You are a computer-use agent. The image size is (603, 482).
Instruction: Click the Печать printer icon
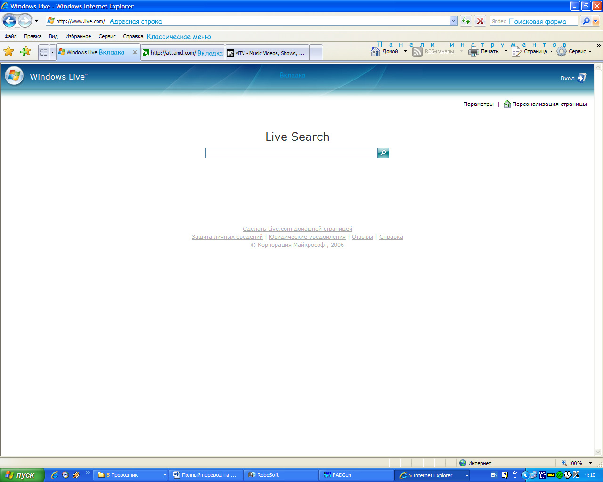pyautogui.click(x=473, y=52)
